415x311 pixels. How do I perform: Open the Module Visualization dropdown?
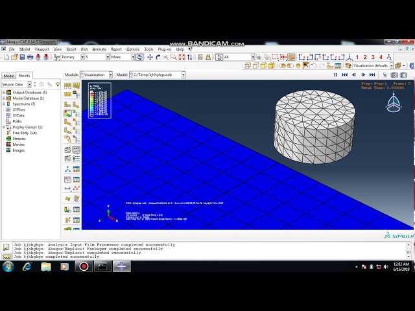111,75
